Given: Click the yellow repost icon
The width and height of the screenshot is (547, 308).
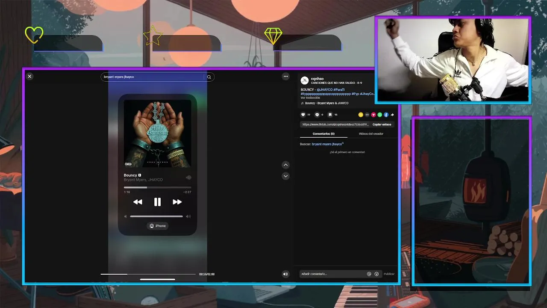Looking at the screenshot, I should [x=361, y=115].
